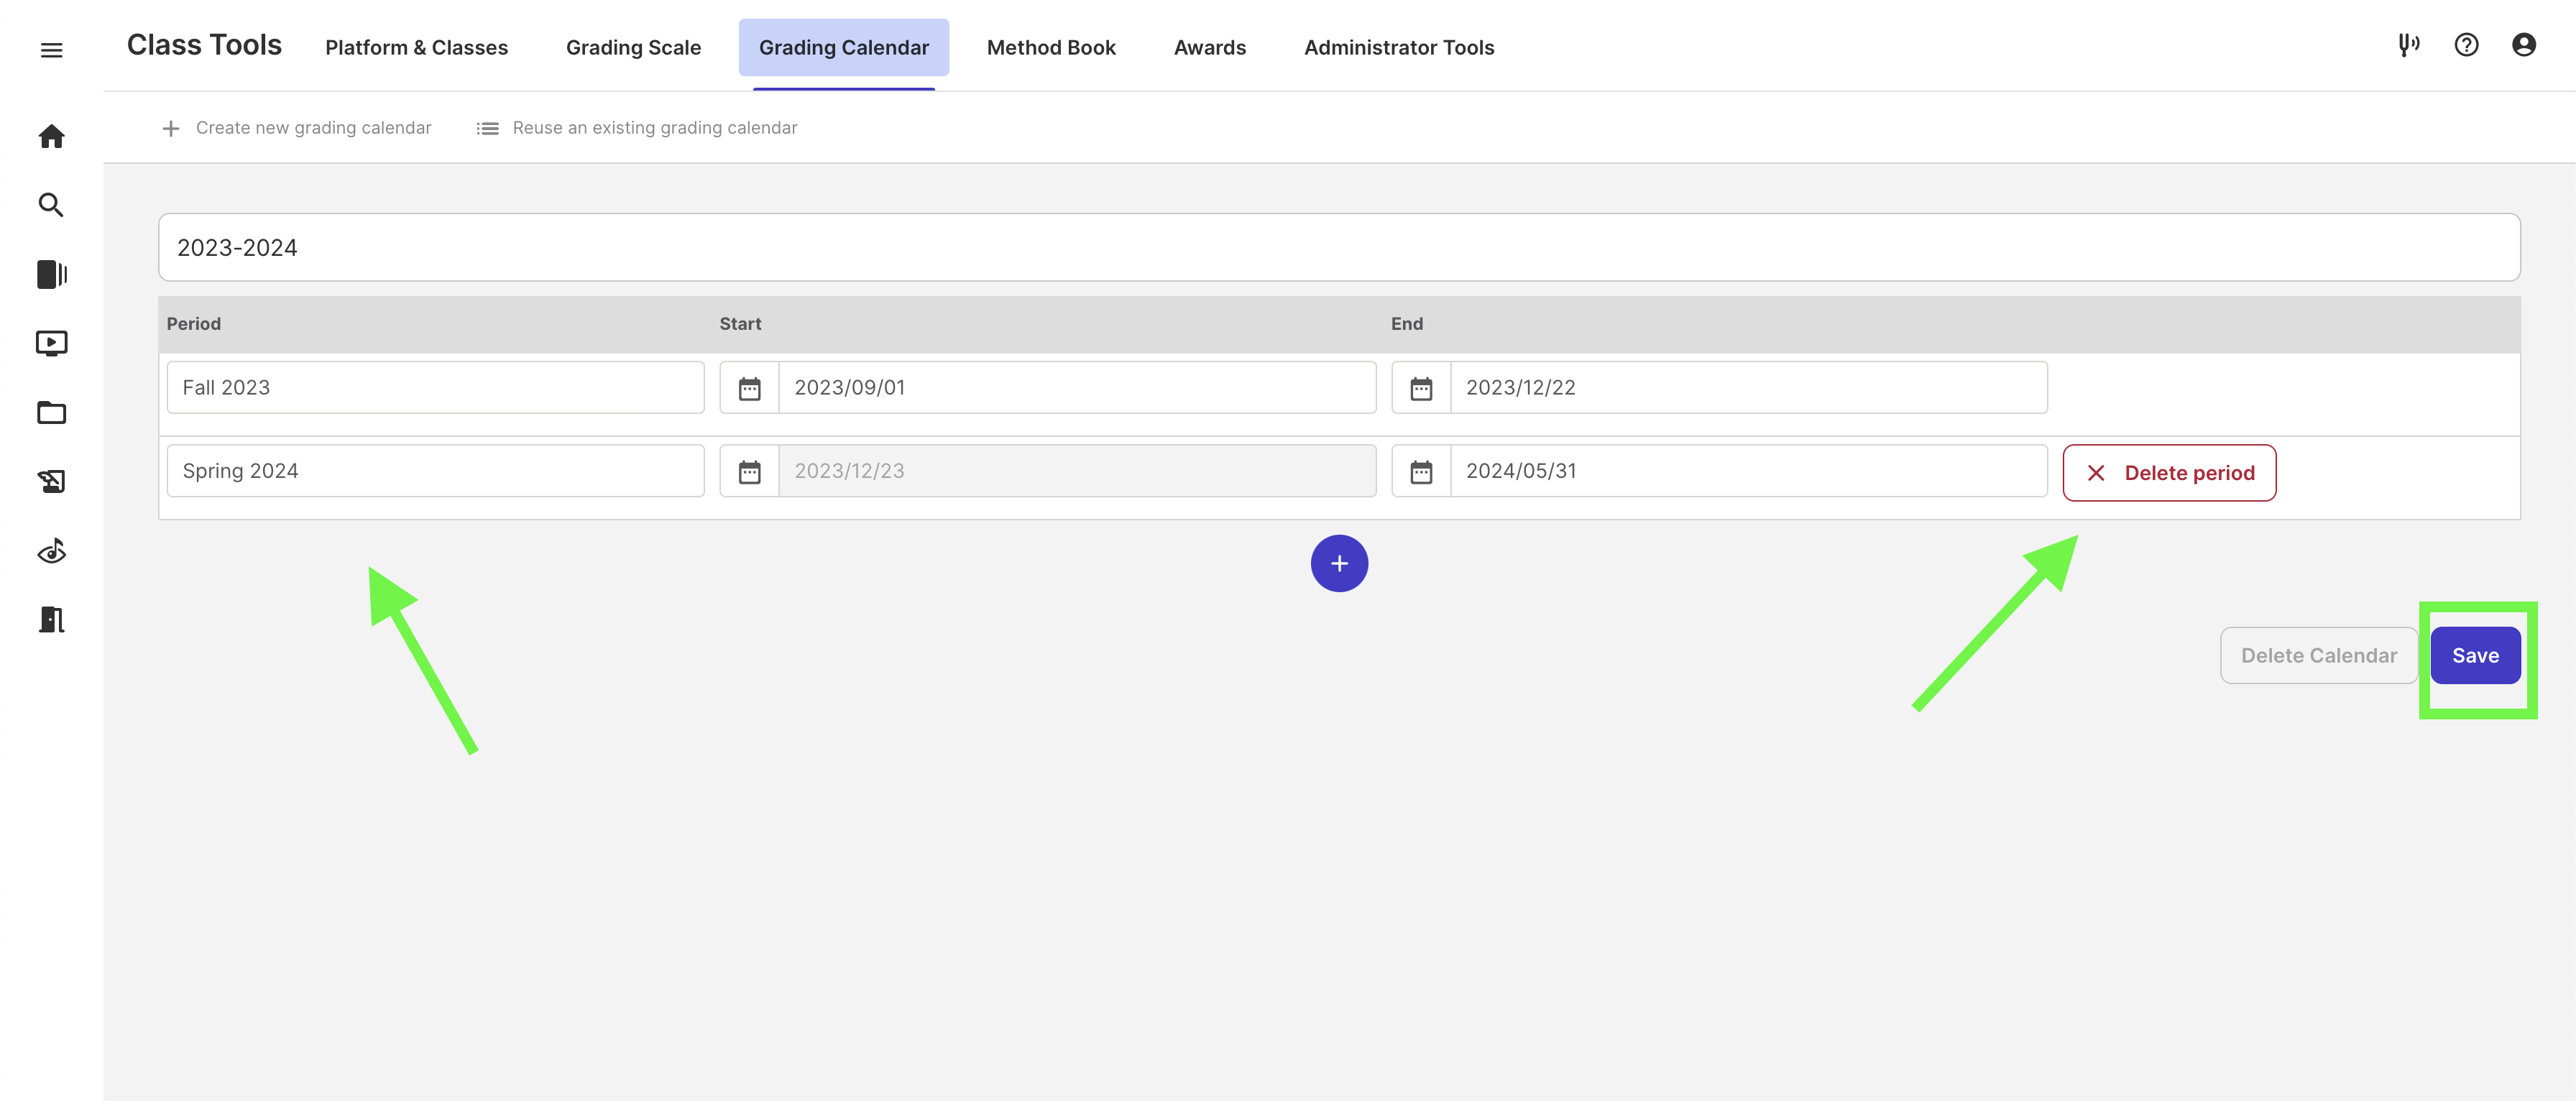Go to the Home sidebar icon
This screenshot has width=2576, height=1101.
pos(51,136)
